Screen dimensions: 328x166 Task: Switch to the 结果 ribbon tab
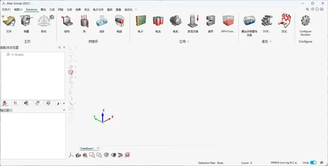coord(78,10)
